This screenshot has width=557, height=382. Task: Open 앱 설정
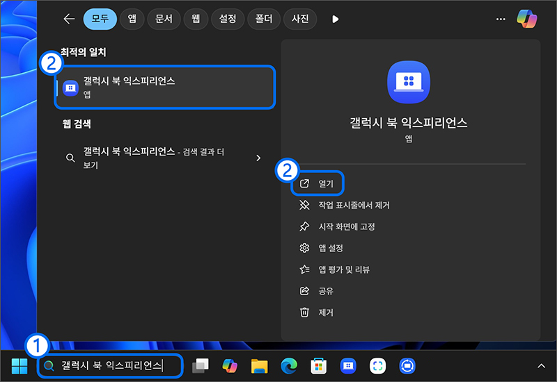321,248
